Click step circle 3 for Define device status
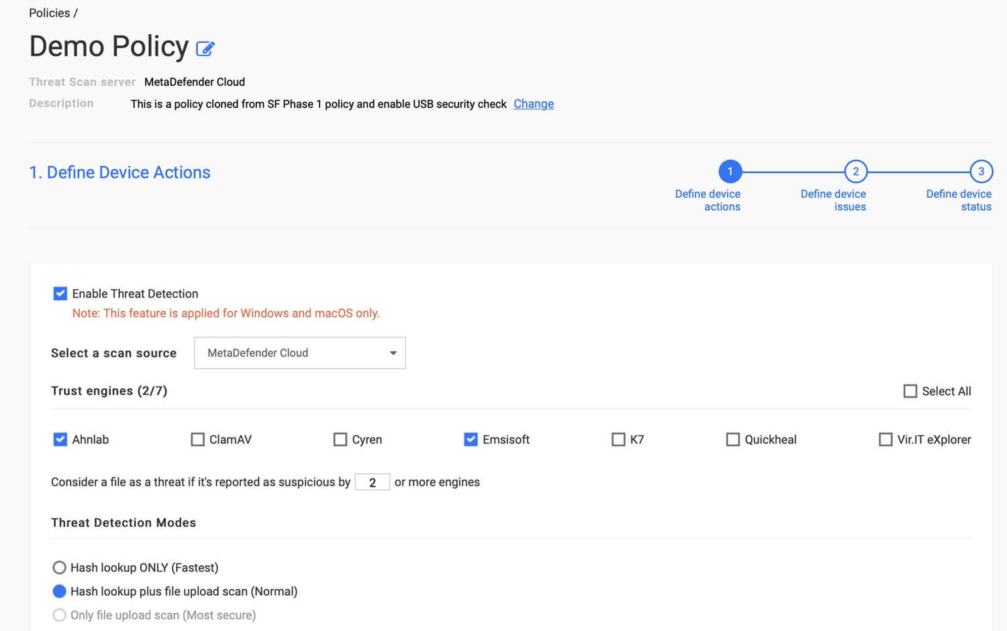This screenshot has width=1007, height=631. 981,171
